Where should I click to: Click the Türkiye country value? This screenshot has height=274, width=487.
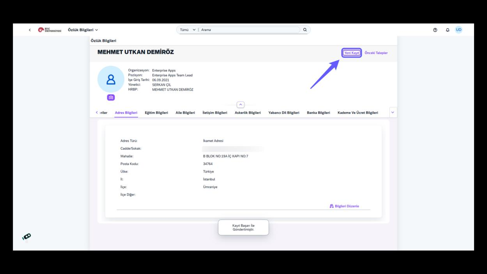pyautogui.click(x=208, y=171)
